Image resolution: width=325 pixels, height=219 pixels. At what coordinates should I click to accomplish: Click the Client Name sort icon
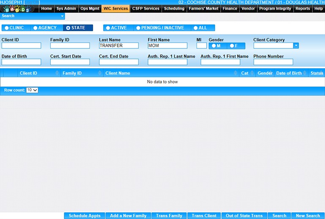tap(235, 73)
